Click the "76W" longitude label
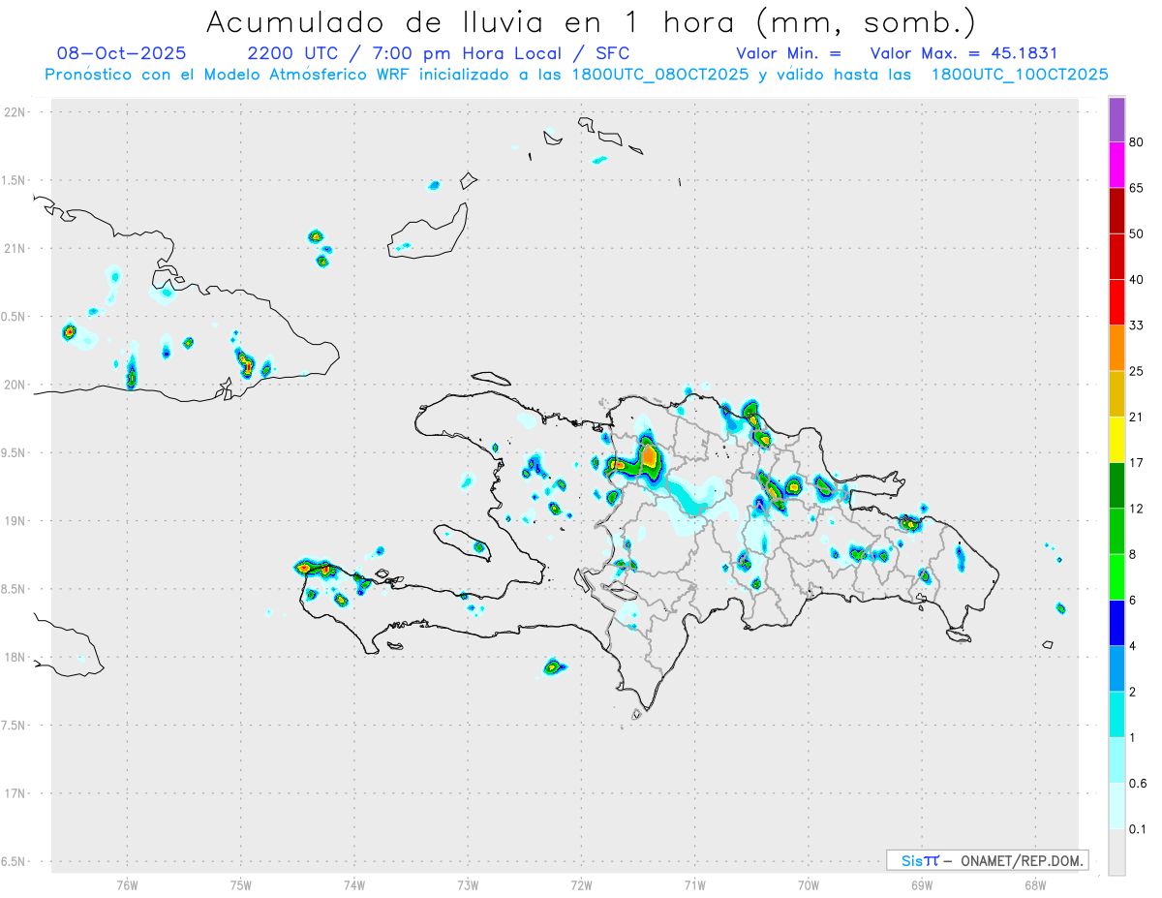This screenshot has height=898, width=1162. 127,884
